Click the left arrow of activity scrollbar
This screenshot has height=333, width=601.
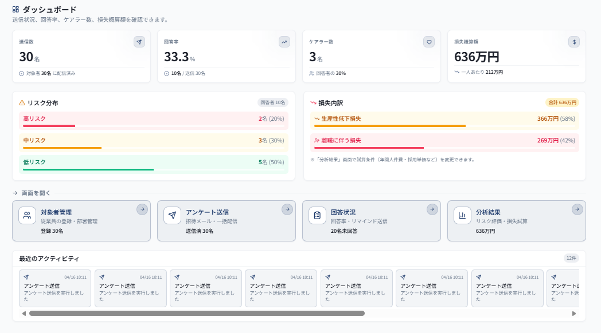point(24,314)
